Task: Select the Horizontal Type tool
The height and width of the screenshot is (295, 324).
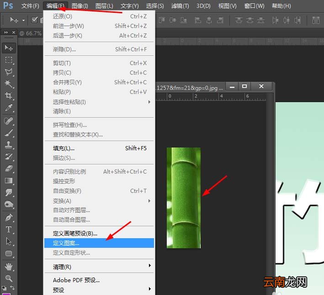Action: 9,229
